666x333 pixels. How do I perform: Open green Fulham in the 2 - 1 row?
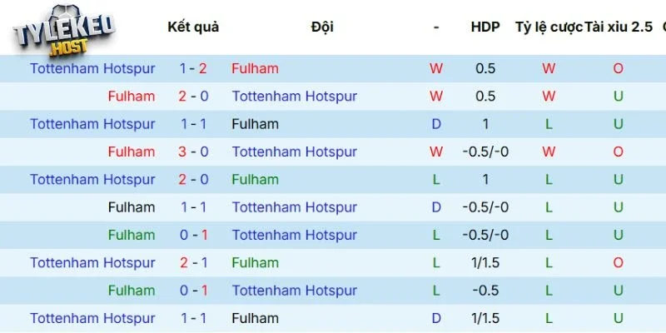[x=255, y=263]
